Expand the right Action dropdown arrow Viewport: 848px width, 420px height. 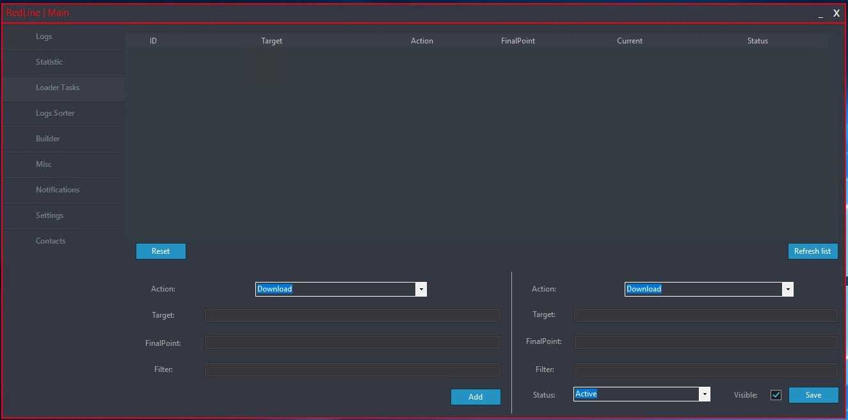click(788, 289)
